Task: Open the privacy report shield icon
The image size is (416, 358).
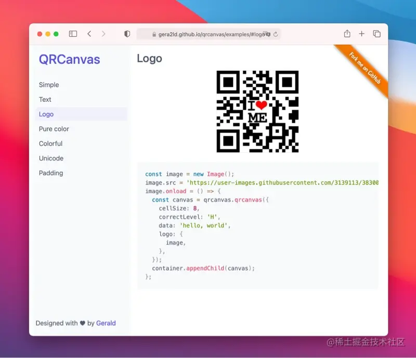Action: click(x=127, y=34)
